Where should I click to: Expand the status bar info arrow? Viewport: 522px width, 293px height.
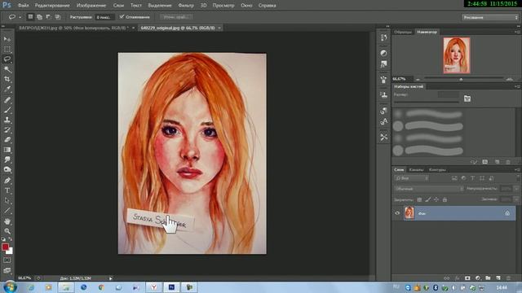click(x=111, y=278)
